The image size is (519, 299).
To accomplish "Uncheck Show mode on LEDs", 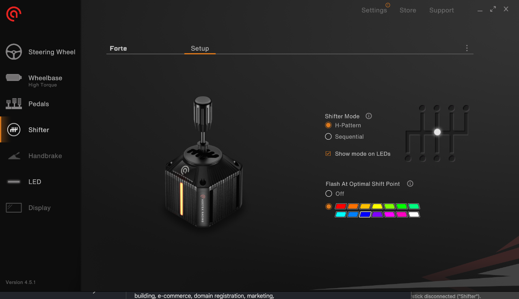I will (x=328, y=154).
